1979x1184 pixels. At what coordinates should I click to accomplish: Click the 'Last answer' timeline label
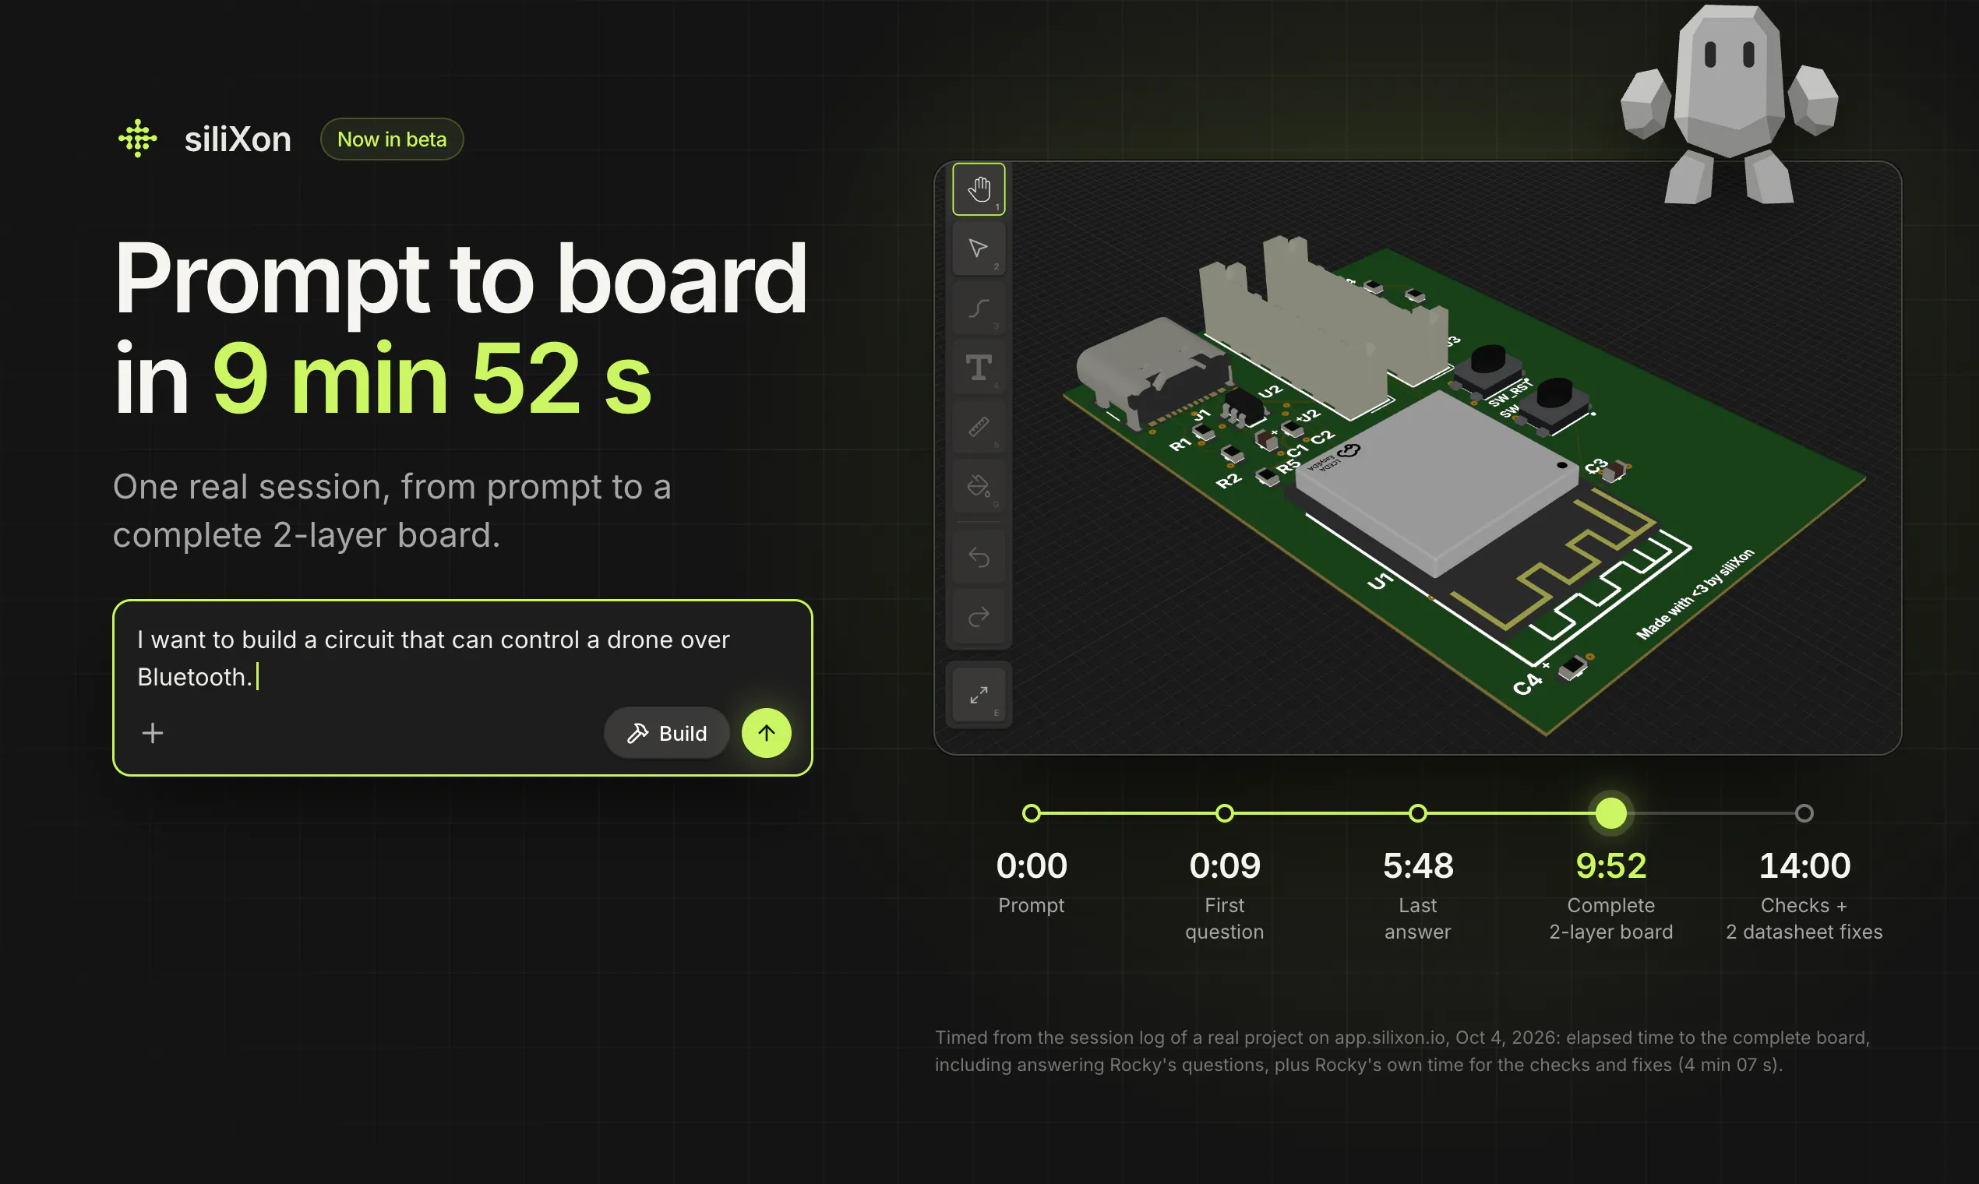1417,918
